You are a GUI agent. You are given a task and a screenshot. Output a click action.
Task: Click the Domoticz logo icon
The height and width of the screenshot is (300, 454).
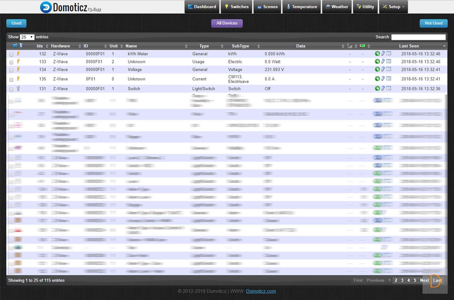point(46,7)
